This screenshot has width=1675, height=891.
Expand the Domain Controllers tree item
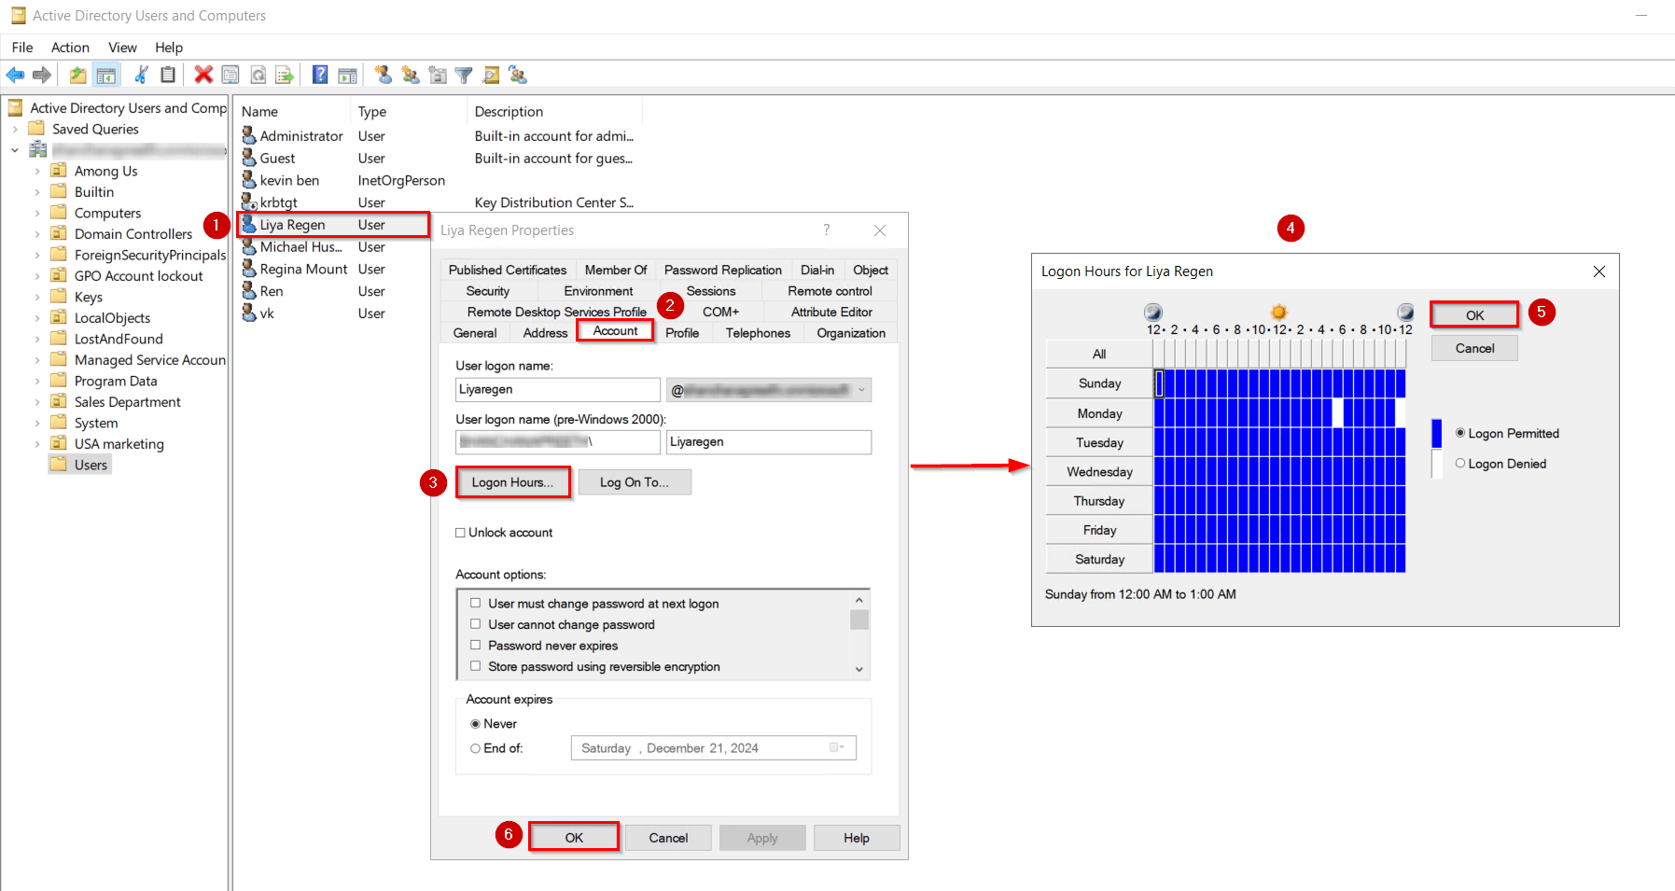click(37, 233)
